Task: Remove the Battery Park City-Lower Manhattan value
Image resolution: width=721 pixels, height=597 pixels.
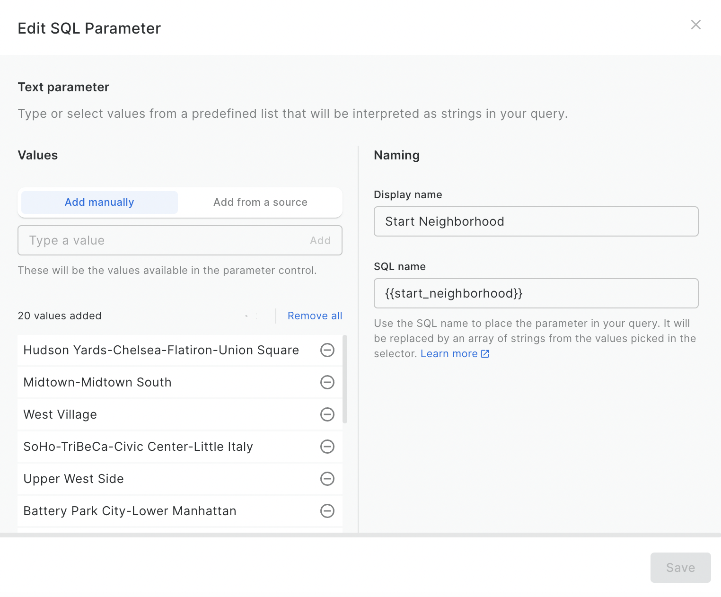Action: coord(327,511)
